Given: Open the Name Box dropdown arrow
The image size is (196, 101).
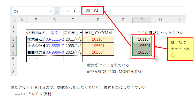Looking at the screenshot, I should pos(51,11).
